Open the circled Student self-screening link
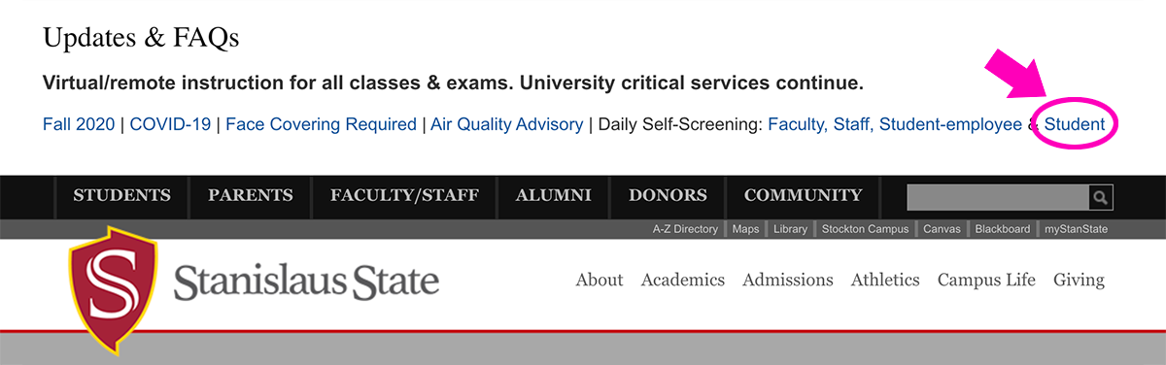1166x365 pixels. click(1074, 124)
